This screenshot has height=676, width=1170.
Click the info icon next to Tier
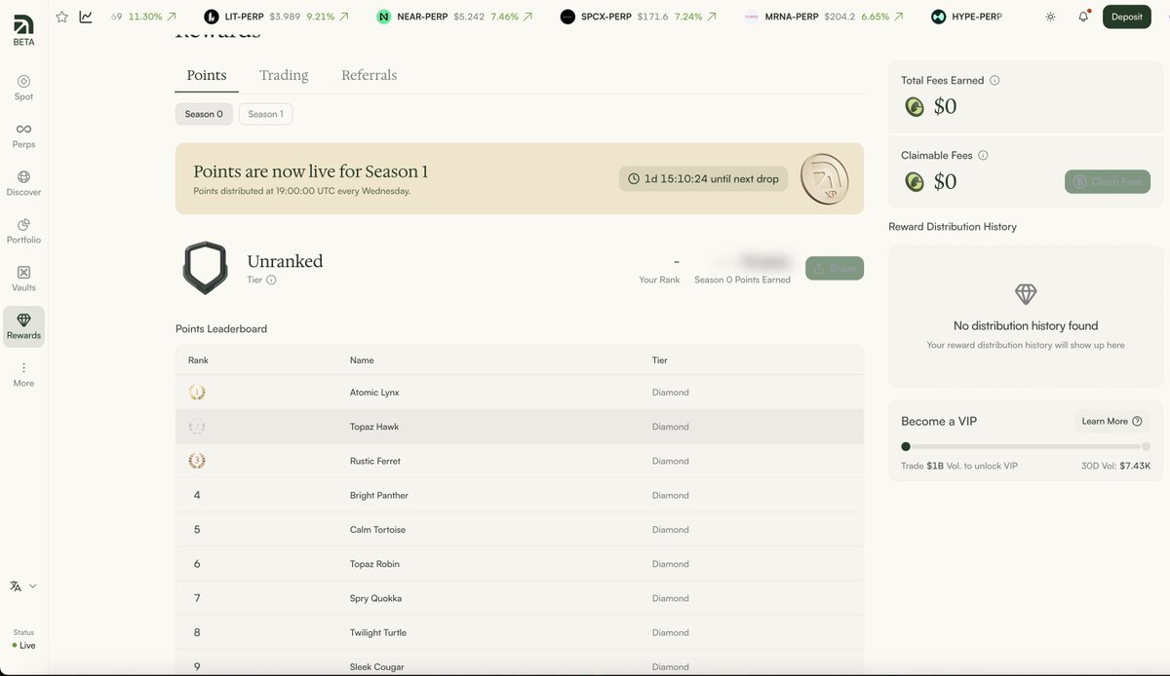(x=271, y=280)
